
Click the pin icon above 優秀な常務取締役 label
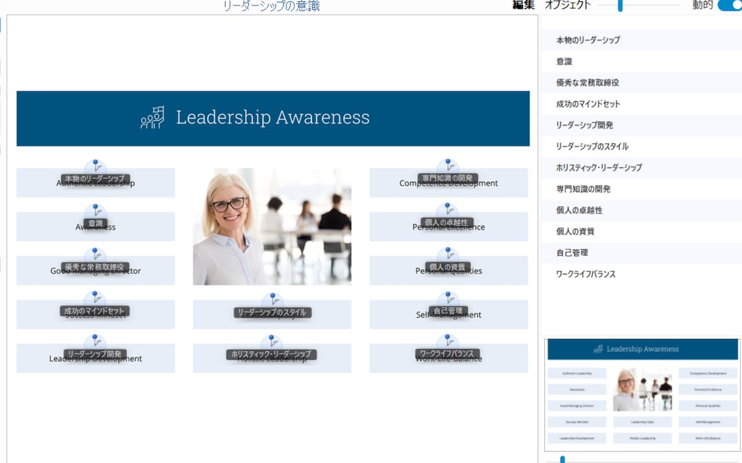pos(95,255)
